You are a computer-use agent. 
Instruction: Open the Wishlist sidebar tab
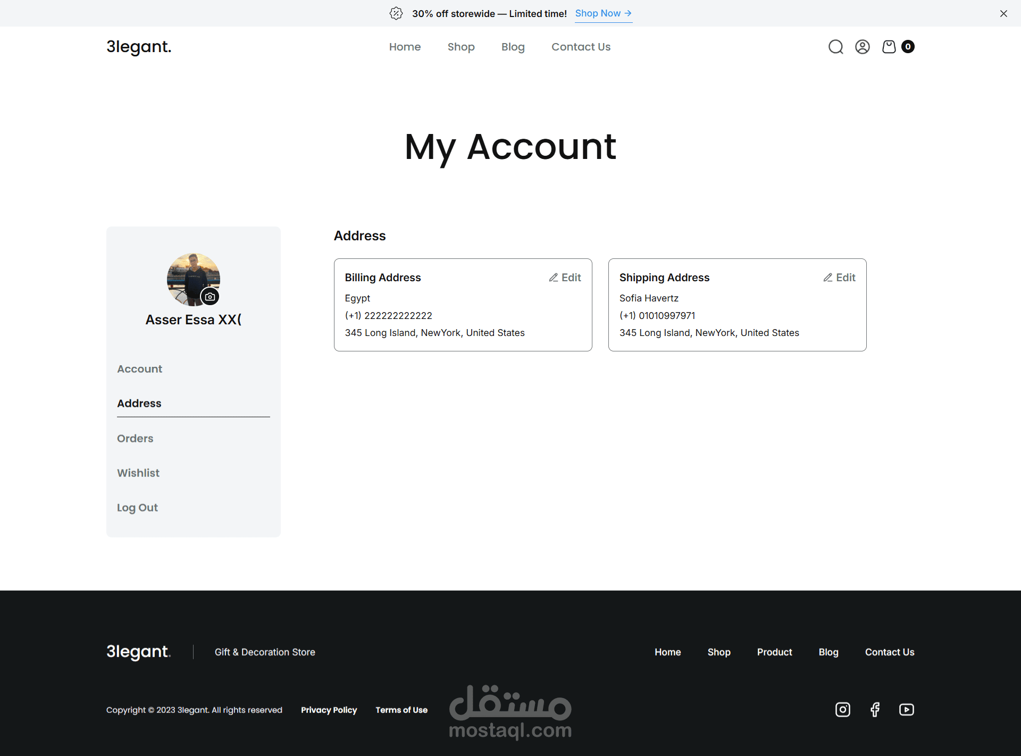tap(138, 473)
